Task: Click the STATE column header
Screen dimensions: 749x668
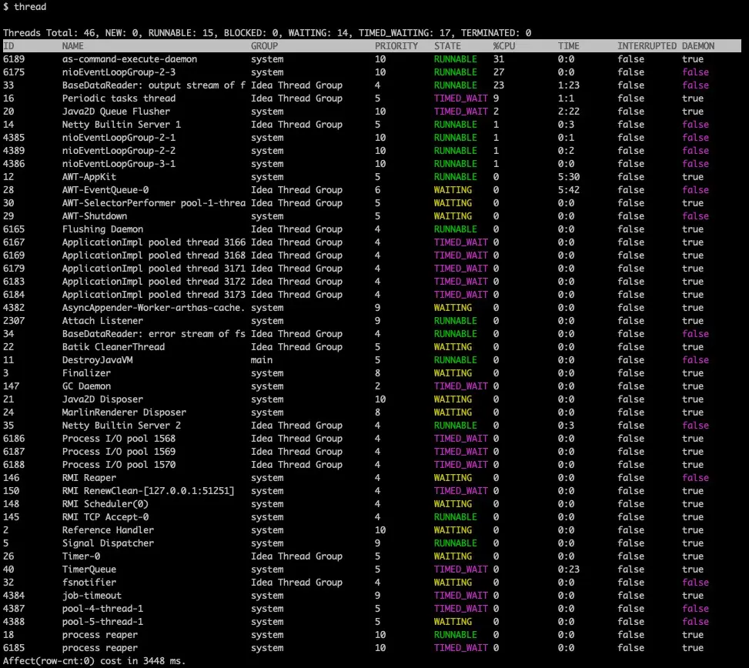Action: click(447, 46)
